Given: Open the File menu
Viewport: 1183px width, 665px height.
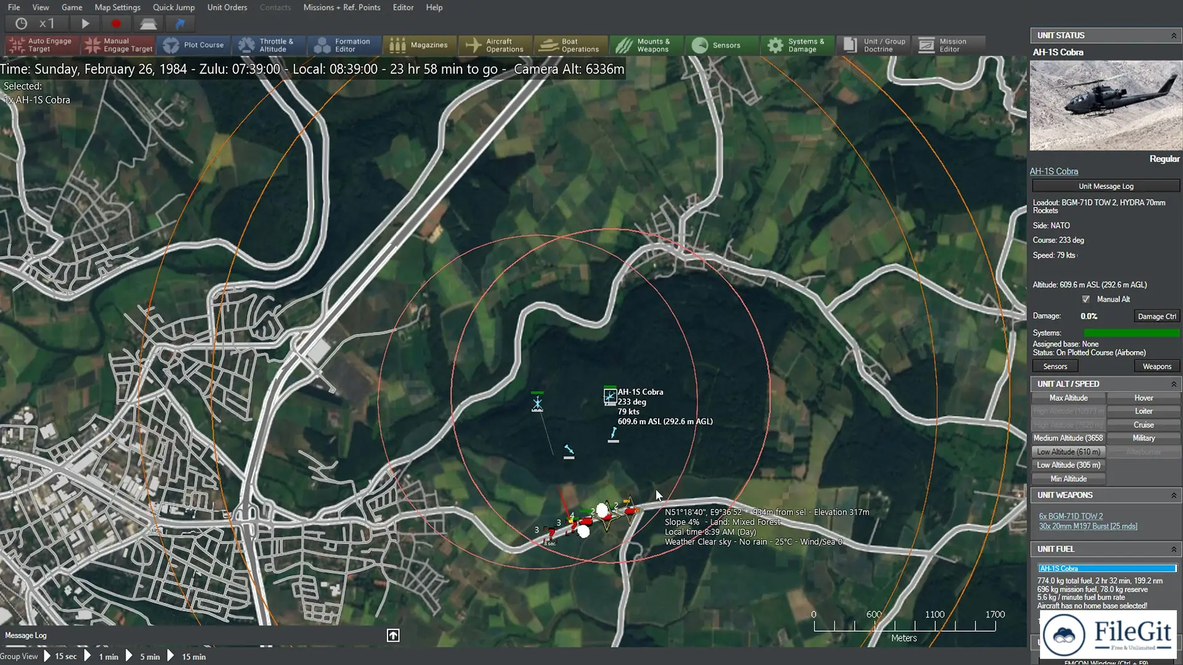Looking at the screenshot, I should click(14, 7).
